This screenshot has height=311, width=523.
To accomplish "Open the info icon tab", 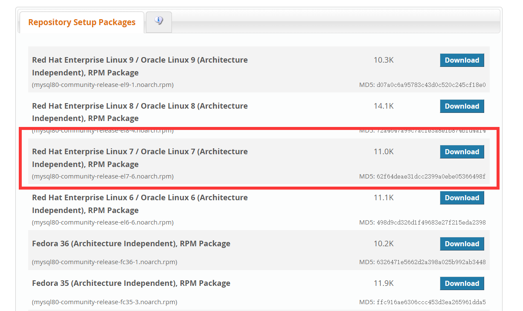I will [x=159, y=22].
